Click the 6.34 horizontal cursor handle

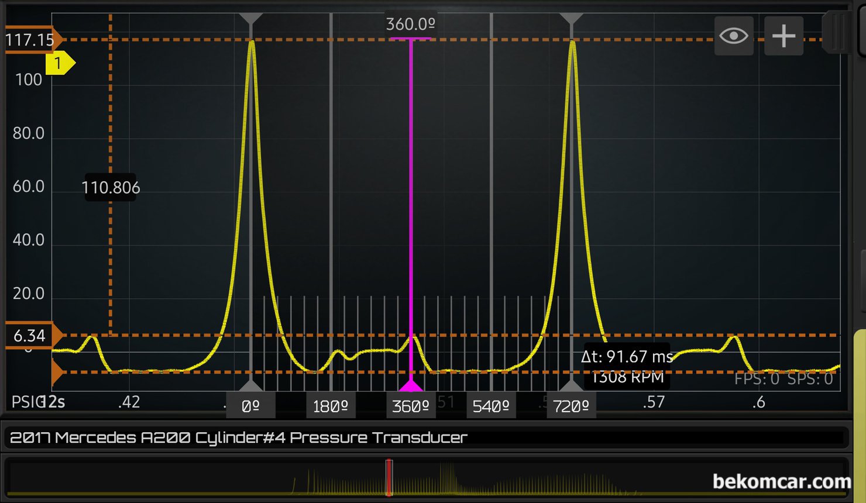(x=30, y=336)
